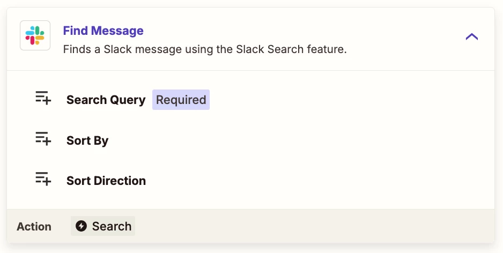Click the Slack Search feature description text
The width and height of the screenshot is (503, 253).
coord(205,49)
